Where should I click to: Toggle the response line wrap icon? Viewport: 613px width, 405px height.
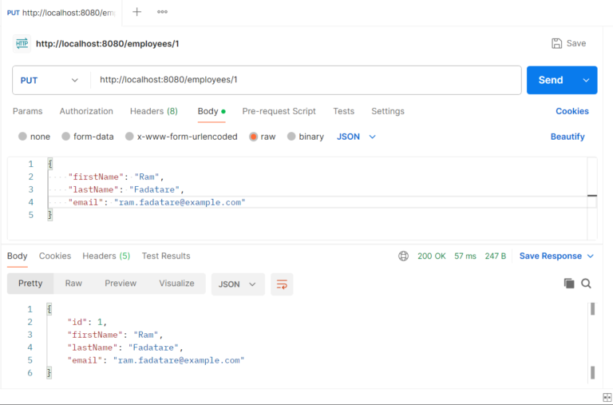pyautogui.click(x=282, y=284)
